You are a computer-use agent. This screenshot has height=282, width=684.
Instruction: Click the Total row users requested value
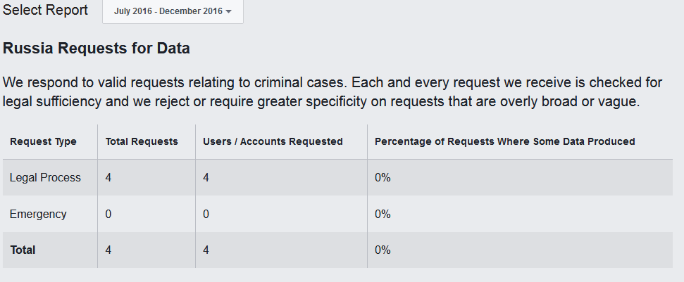[x=206, y=250]
